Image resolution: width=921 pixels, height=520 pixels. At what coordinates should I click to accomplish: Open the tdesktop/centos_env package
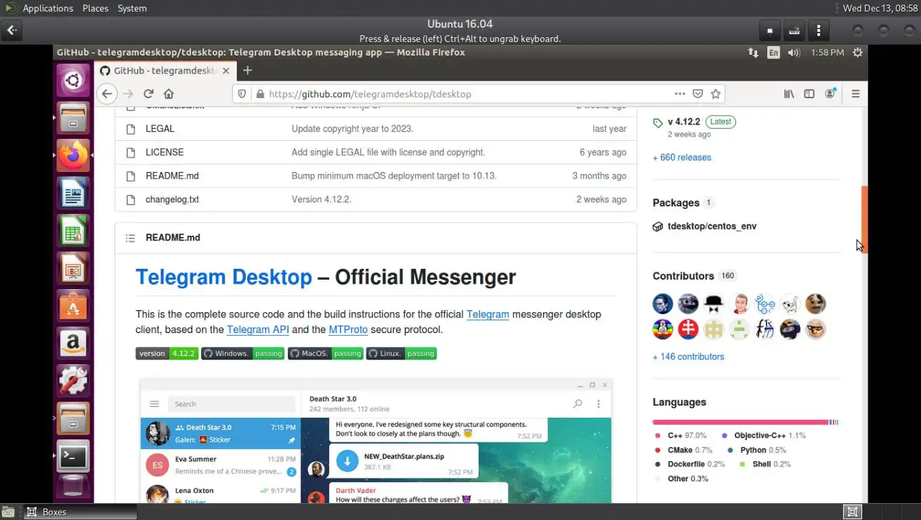(712, 226)
